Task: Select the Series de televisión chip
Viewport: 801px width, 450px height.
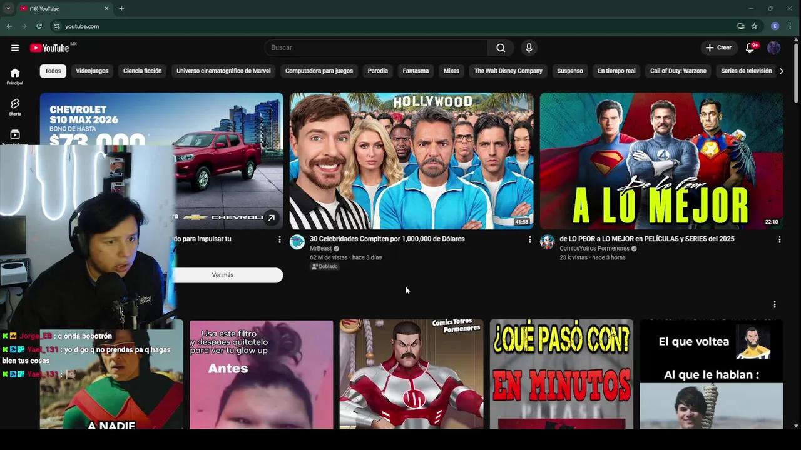Action: (746, 71)
